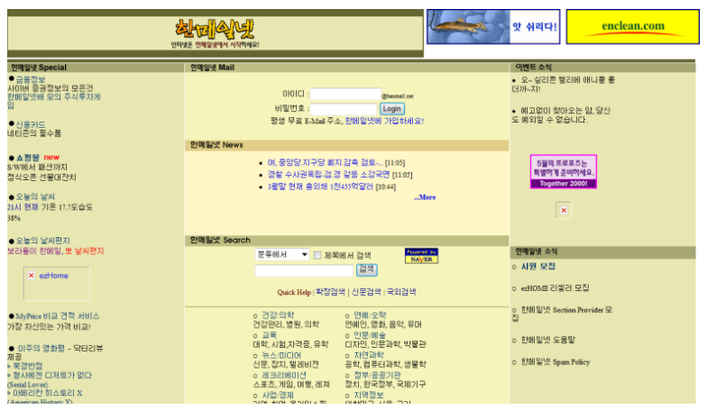Open the 사원 모집 notice
This screenshot has width=707, height=410.
[537, 267]
